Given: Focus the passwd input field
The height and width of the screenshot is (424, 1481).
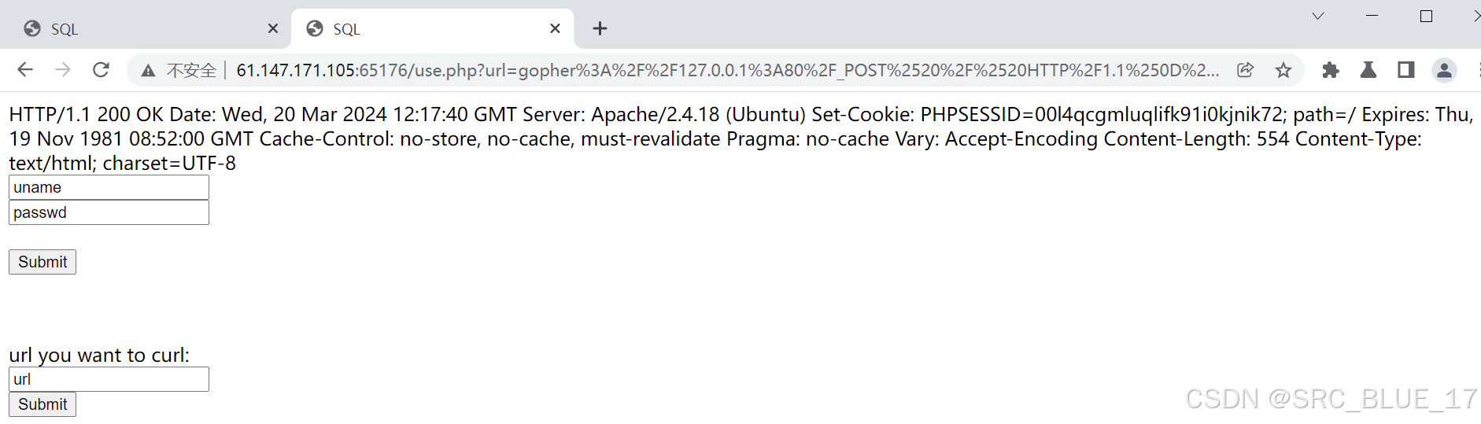Looking at the screenshot, I should [x=109, y=212].
